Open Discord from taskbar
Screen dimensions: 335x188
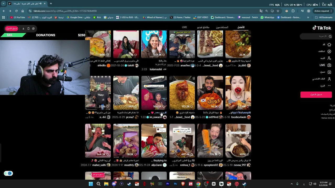(x=114, y=184)
